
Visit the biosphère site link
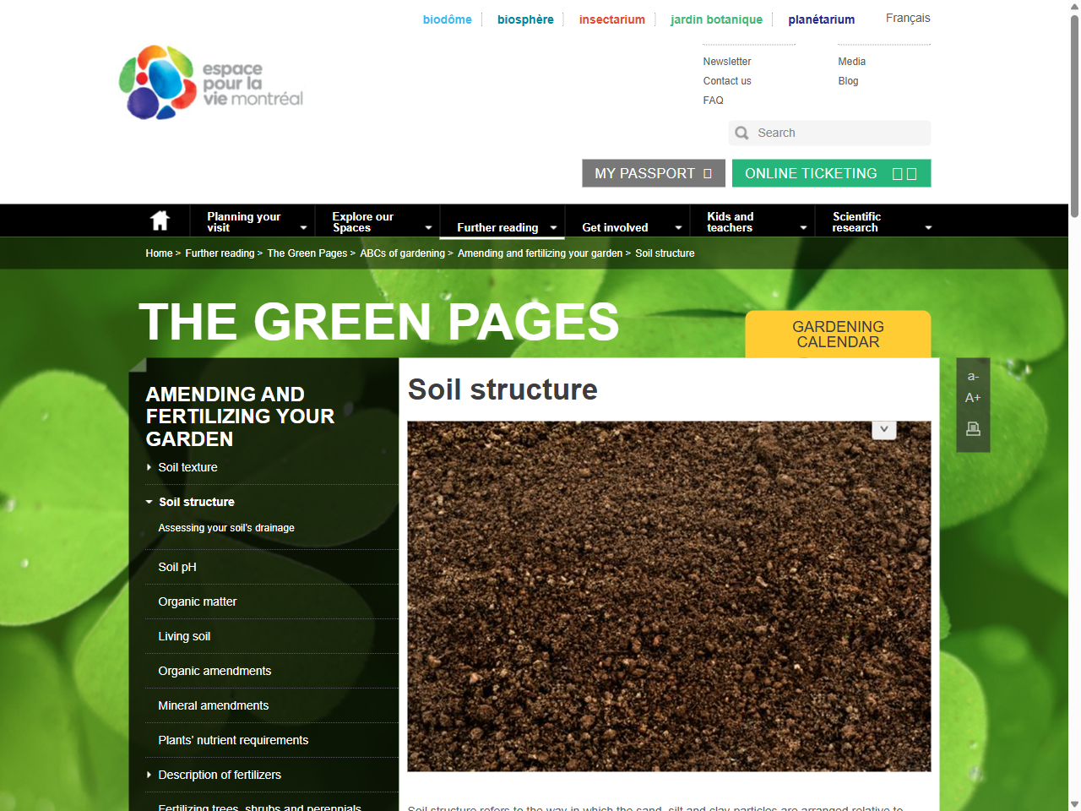[525, 19]
